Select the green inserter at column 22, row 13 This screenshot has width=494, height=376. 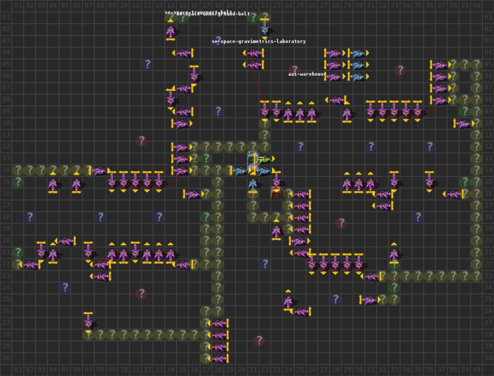265,159
